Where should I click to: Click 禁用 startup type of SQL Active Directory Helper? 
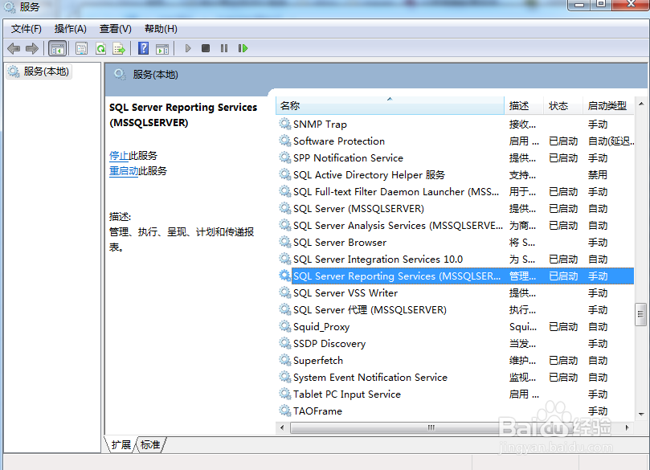(x=597, y=175)
